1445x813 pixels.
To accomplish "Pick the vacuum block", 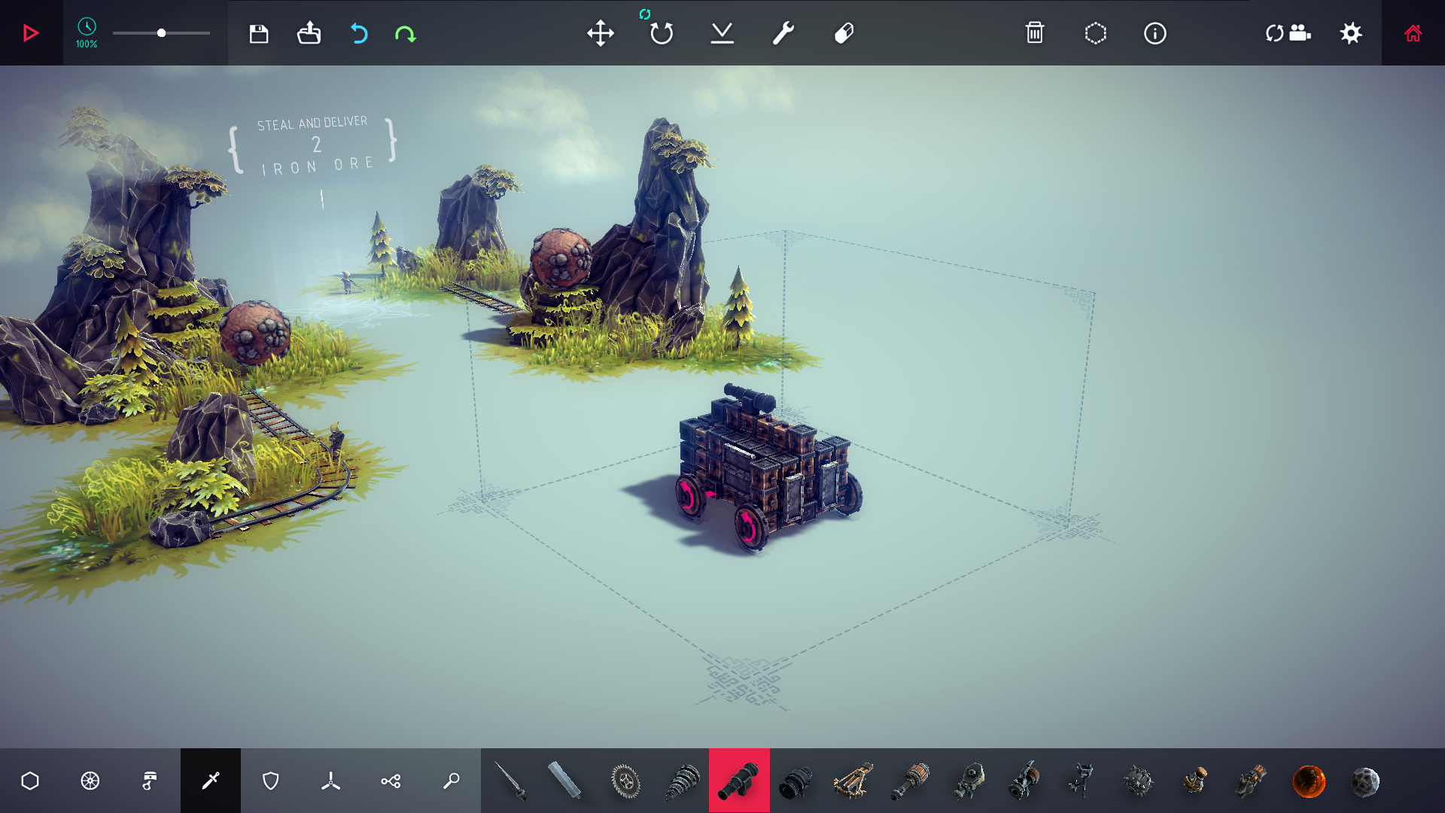I will click(967, 781).
